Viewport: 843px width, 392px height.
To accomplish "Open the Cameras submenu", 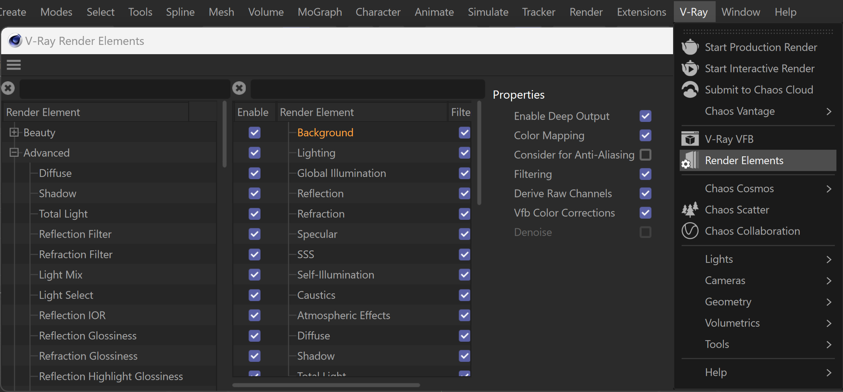I will pyautogui.click(x=758, y=281).
